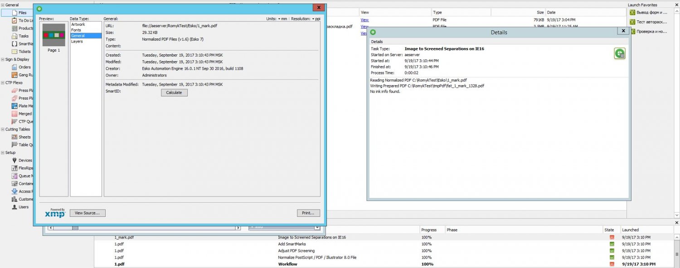
Task: Open the Merged plates icon under CTP Flexo
Action: 15,114
